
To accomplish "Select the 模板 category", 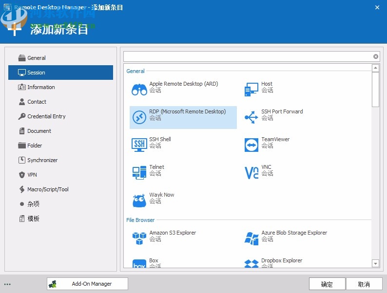I will pyautogui.click(x=60, y=219).
